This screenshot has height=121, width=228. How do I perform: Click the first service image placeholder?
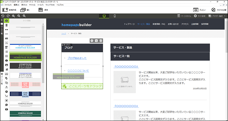(125, 82)
